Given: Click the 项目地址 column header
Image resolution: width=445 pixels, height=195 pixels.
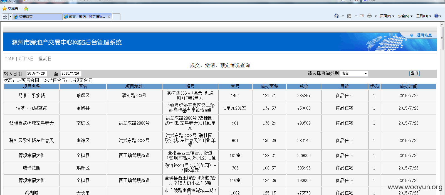Looking at the screenshot, I should pos(134,86).
